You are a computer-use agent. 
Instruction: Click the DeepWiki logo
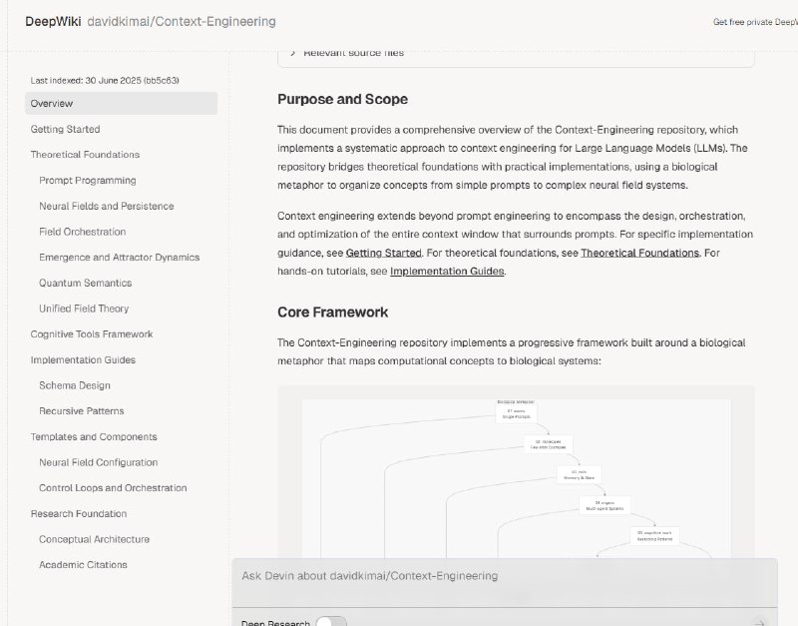tap(51, 21)
